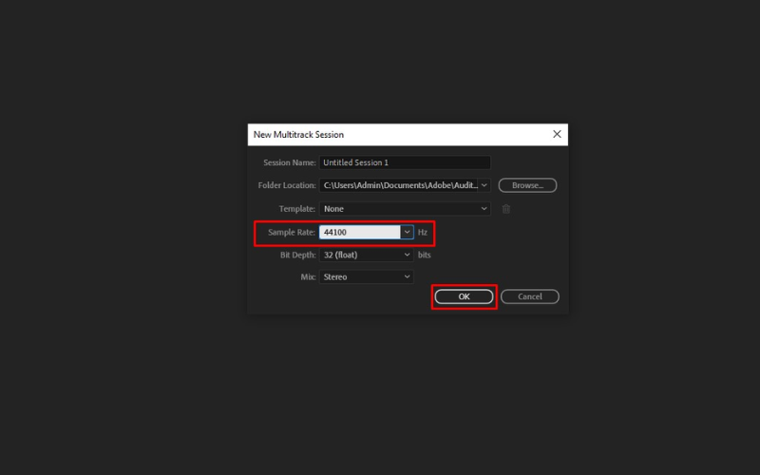This screenshot has height=475, width=760.
Task: Click the Template field showing None
Action: 399,209
